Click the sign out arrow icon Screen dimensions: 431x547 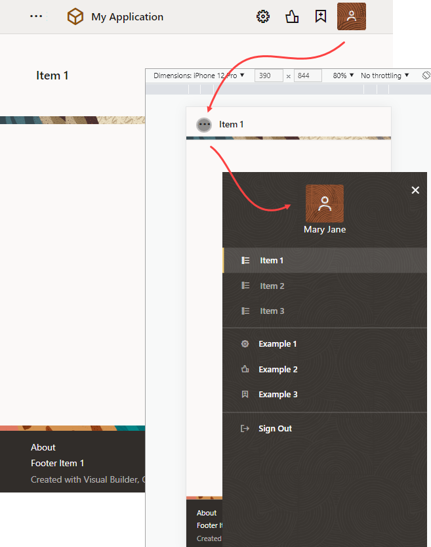click(x=245, y=428)
